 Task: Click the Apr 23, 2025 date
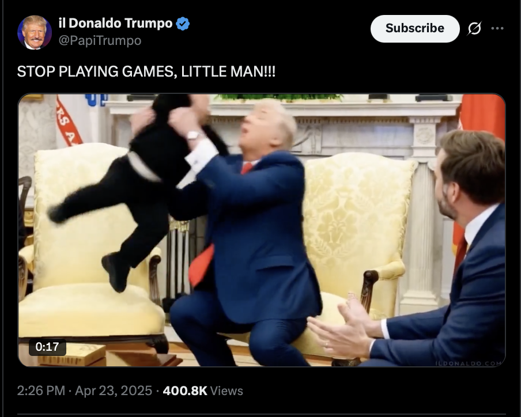(x=114, y=391)
